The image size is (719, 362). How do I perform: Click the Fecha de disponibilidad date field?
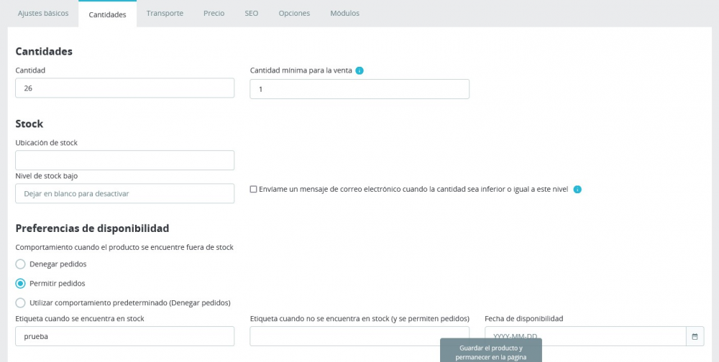(x=585, y=336)
